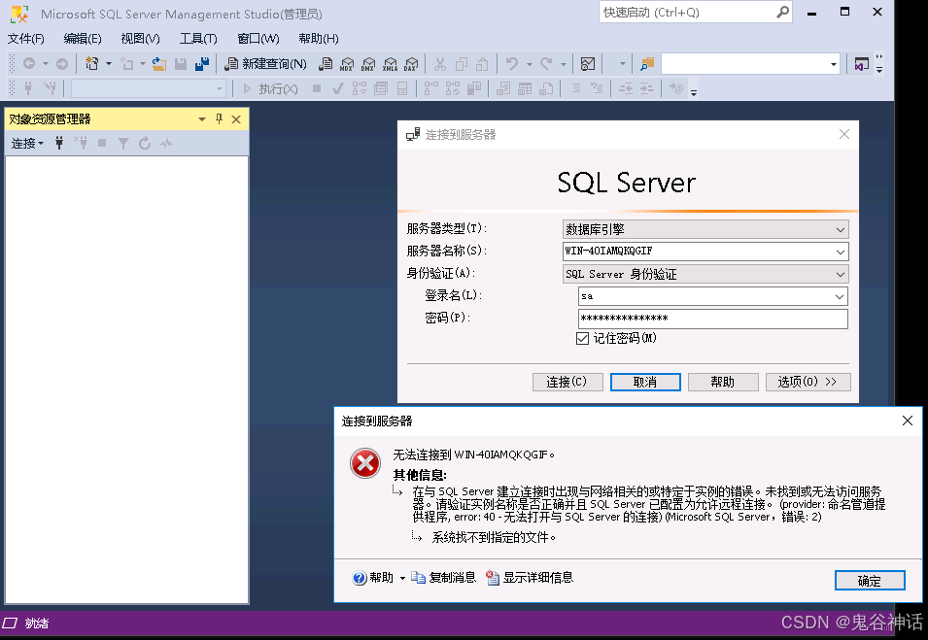Click OK (确定) in the error dialog
This screenshot has height=640, width=928.
pos(870,580)
